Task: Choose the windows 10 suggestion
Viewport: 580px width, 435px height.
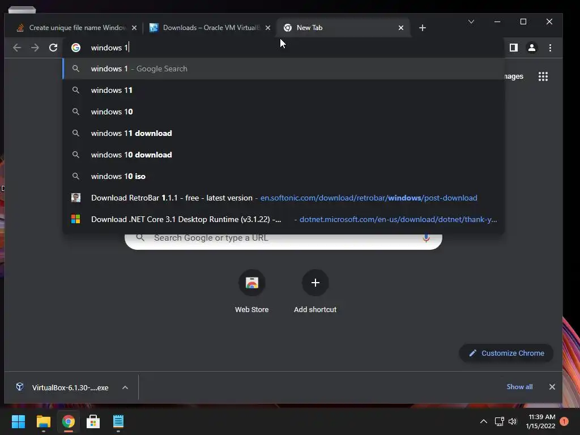Action: [284, 112]
